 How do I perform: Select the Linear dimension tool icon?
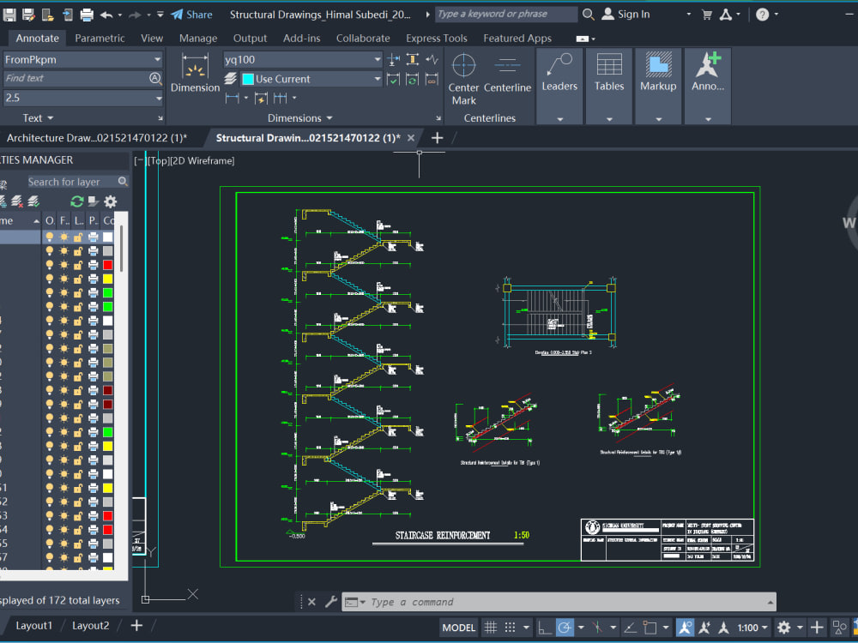(232, 99)
